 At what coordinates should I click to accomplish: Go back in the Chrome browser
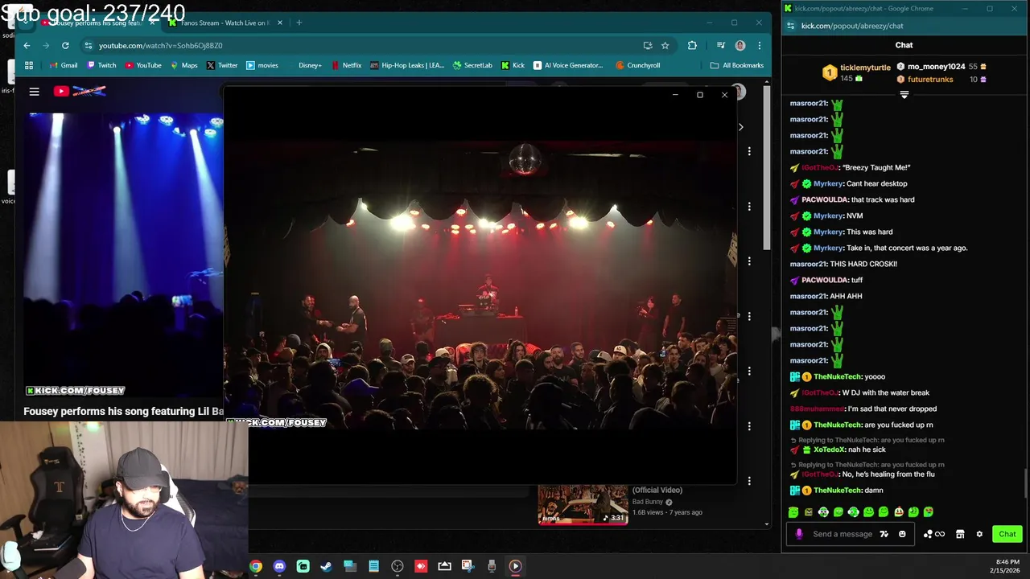[27, 46]
